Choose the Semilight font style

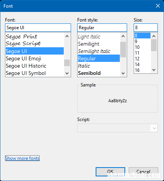click(99, 44)
